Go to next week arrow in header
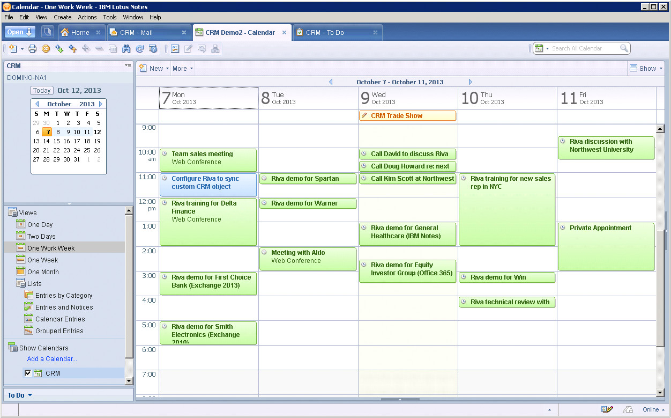The width and height of the screenshot is (671, 418). [x=471, y=82]
